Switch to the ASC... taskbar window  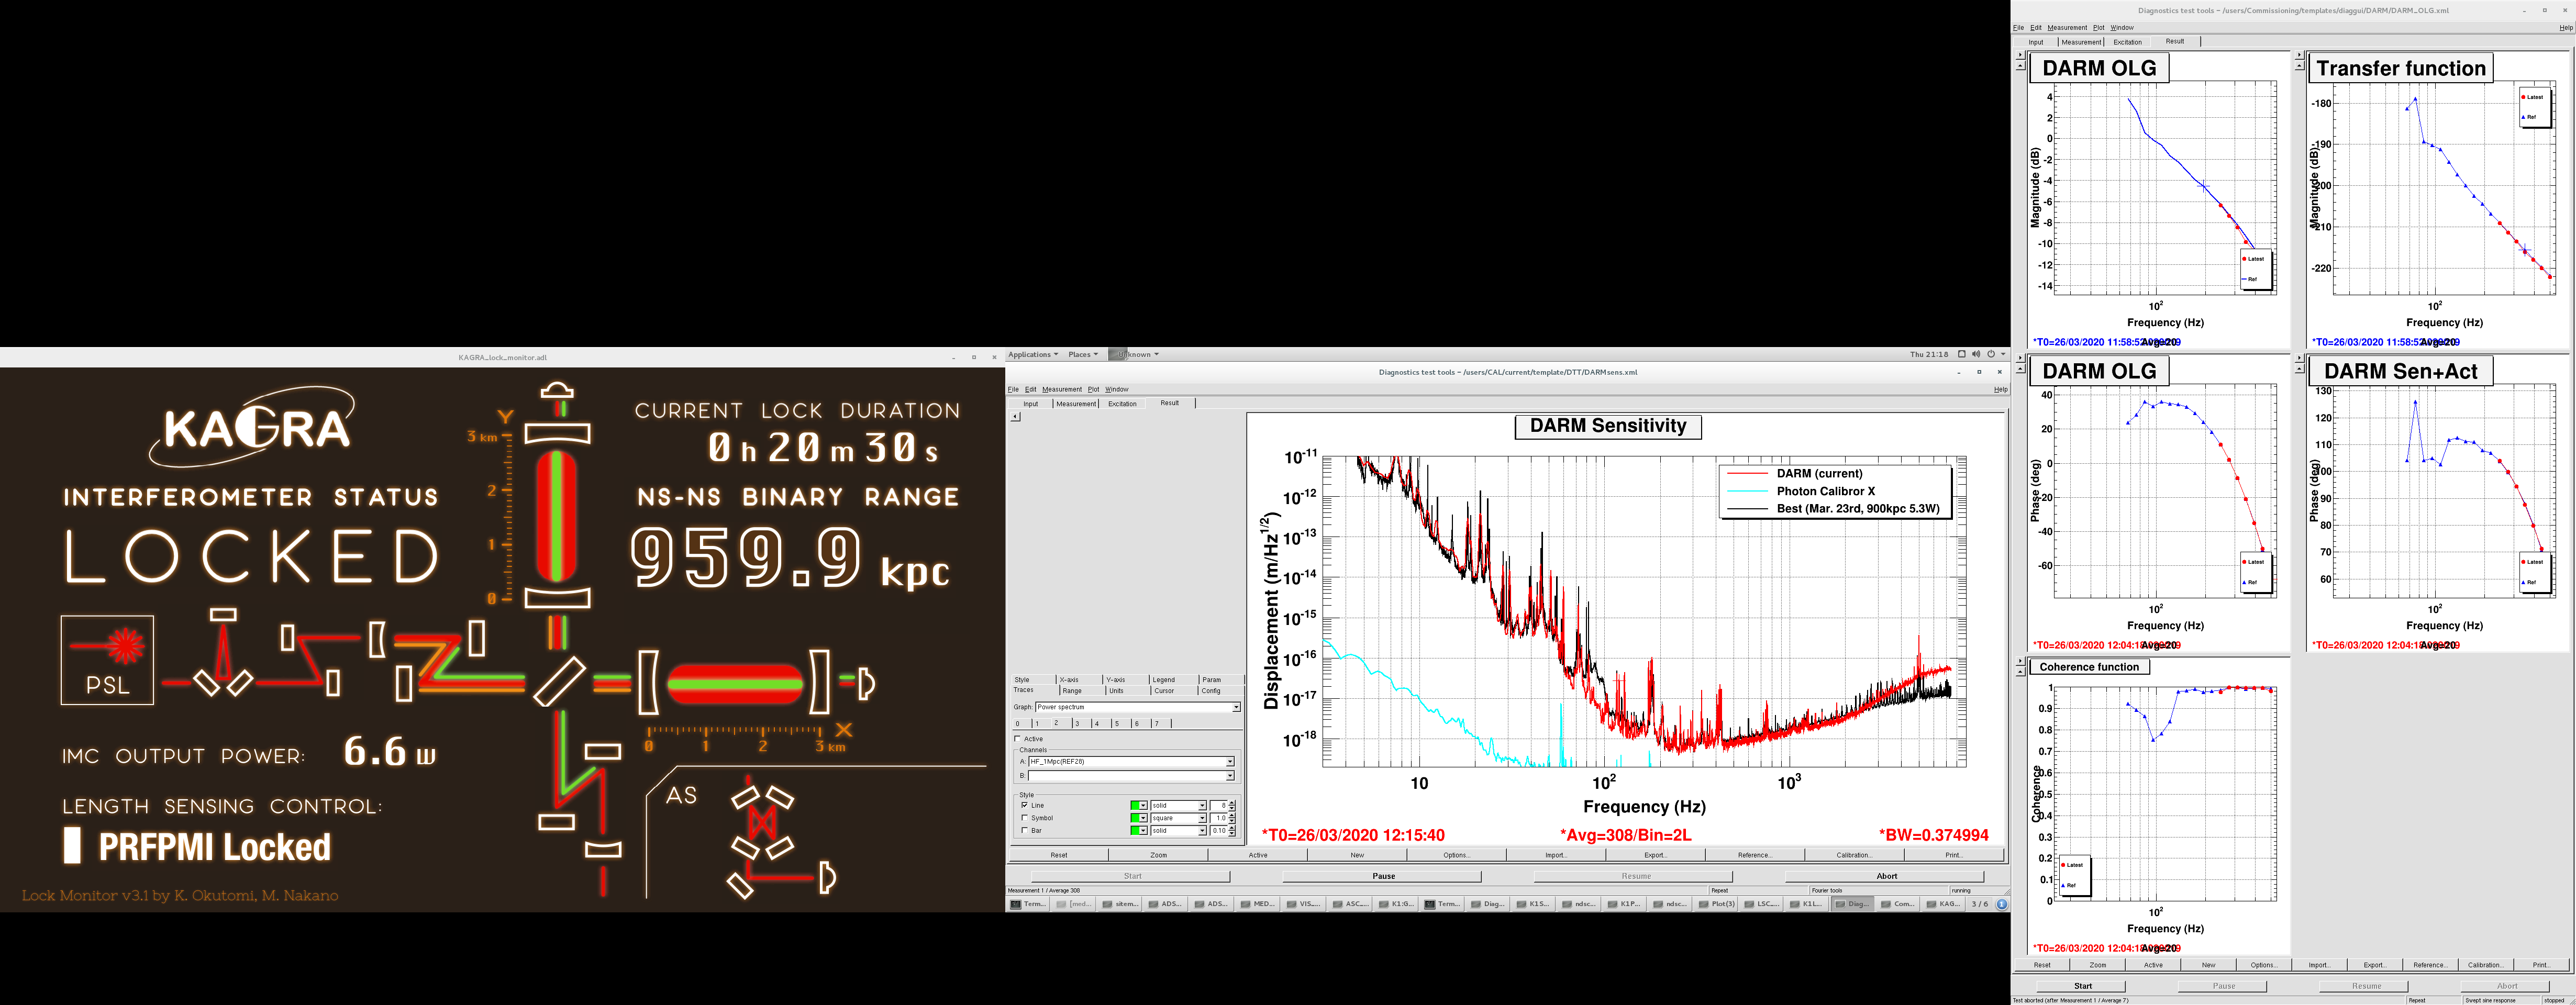click(x=1349, y=904)
